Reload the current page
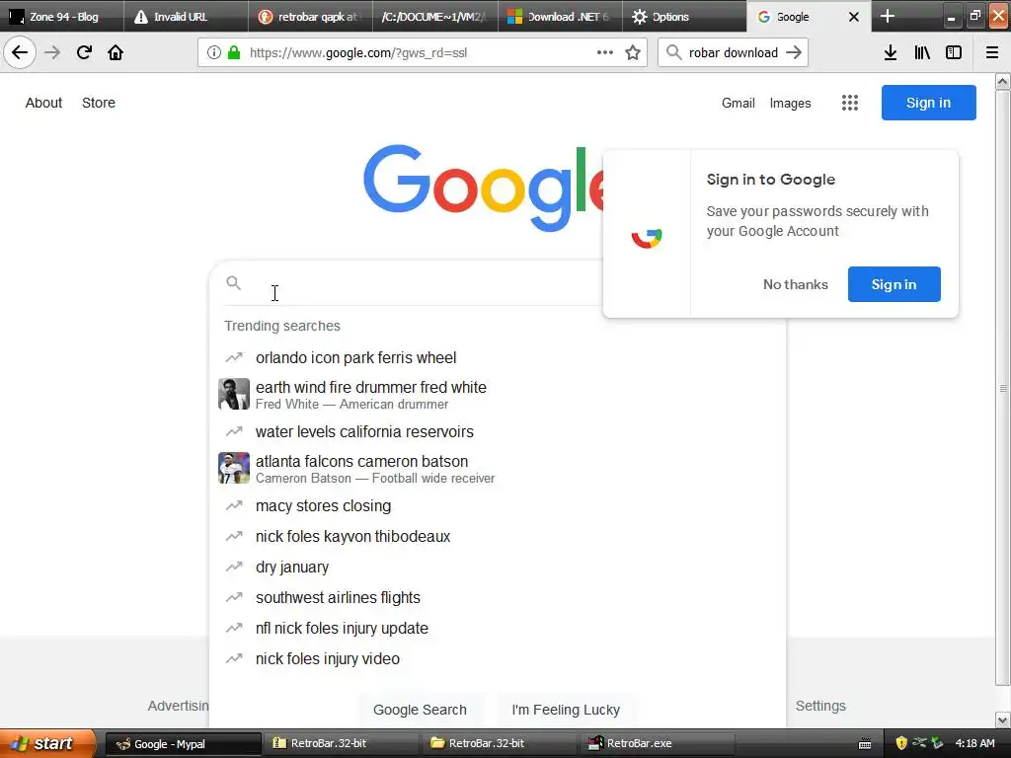 (x=84, y=52)
